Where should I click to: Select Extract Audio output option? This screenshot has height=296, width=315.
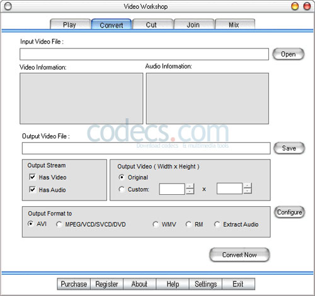(217, 224)
